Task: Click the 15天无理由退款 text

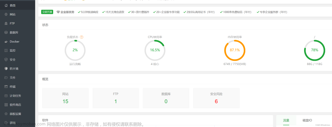Action: 115,12
